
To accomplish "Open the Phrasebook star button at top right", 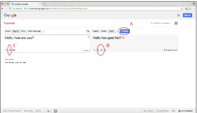I will pos(176,23).
